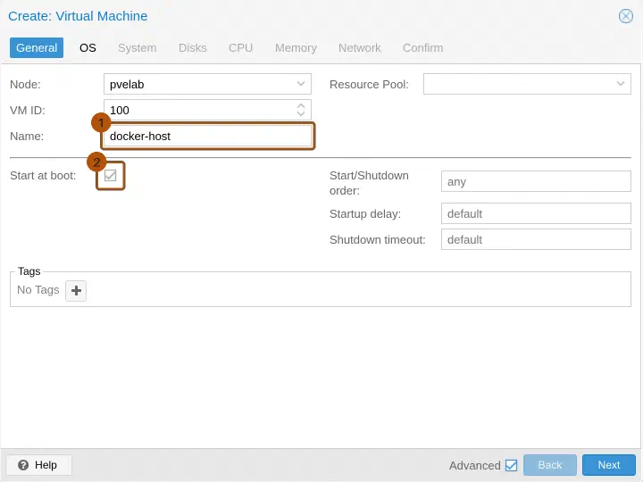Click in the Name field docker-host
The height and width of the screenshot is (482, 643).
pos(207,136)
